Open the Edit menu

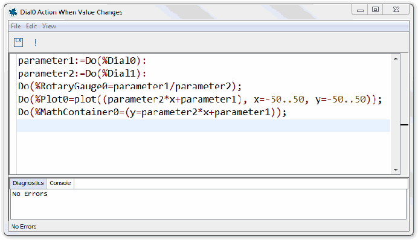point(31,26)
